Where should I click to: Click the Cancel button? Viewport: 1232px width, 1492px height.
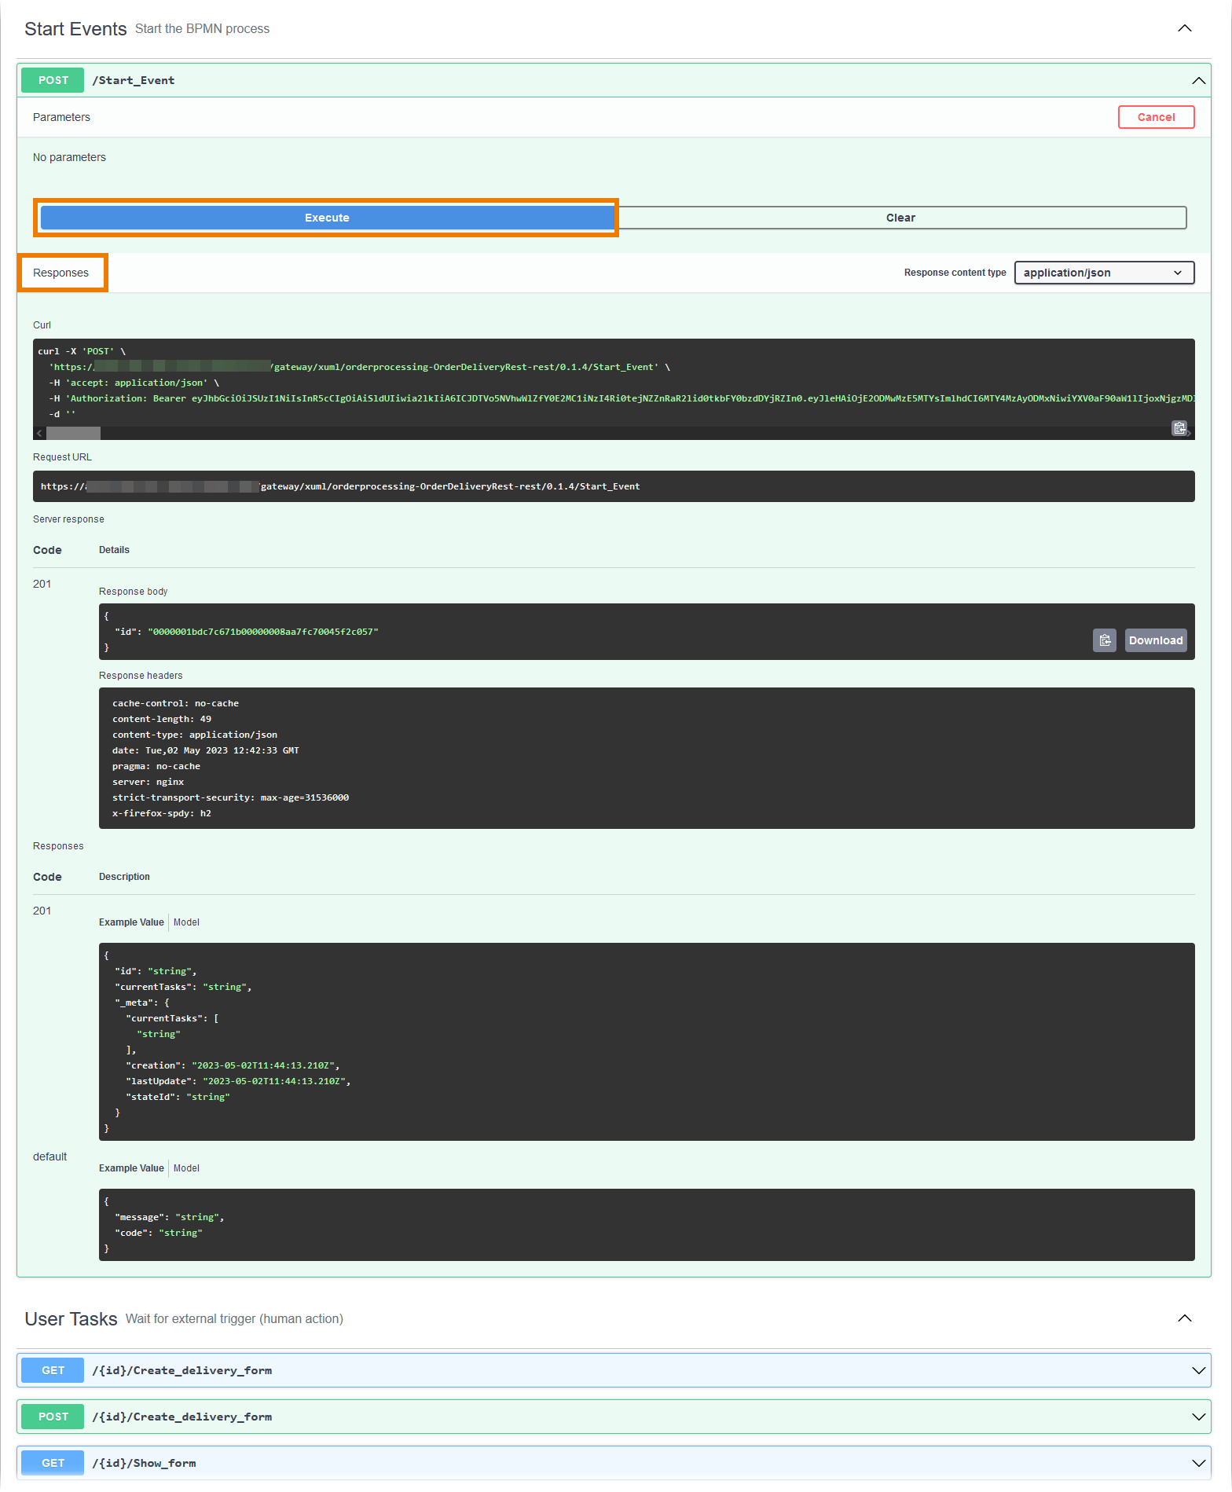1156,117
